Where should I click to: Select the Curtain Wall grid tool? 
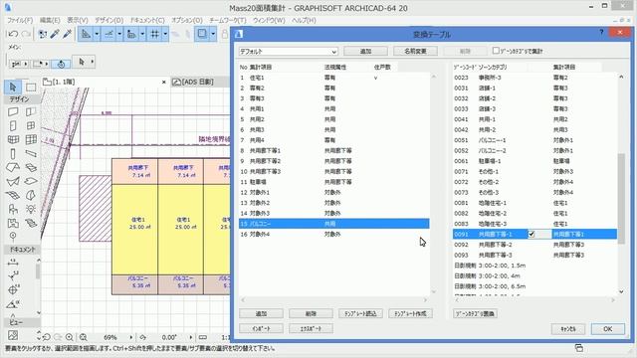click(31, 139)
